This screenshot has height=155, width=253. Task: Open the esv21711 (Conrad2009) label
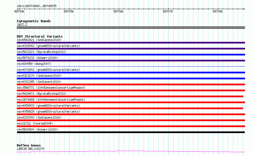point(35,123)
